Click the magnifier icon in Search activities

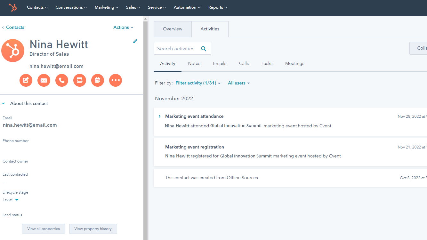204,49
